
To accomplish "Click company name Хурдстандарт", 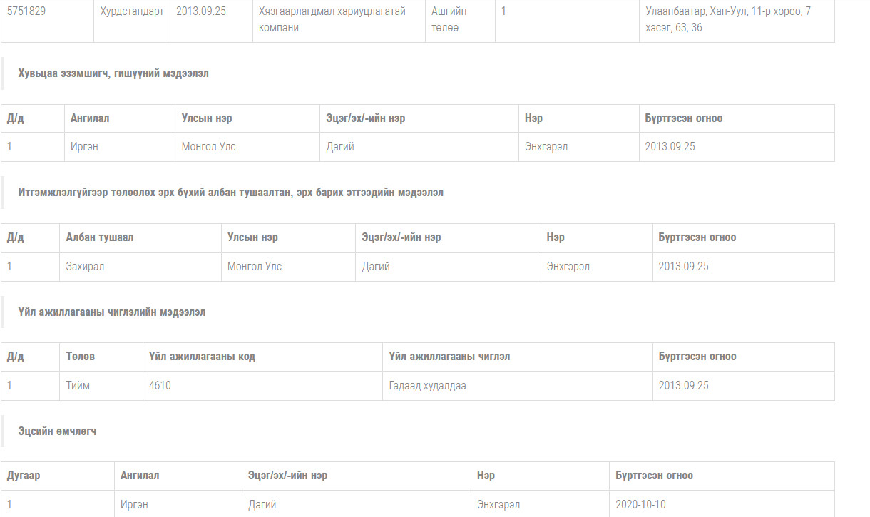I will coord(131,11).
